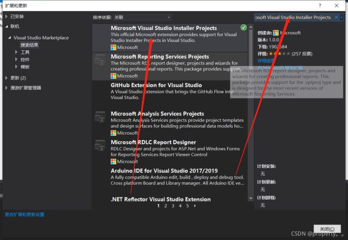Open 更改扩展和更新设置 link
The image size is (348, 240).
click(25, 214)
